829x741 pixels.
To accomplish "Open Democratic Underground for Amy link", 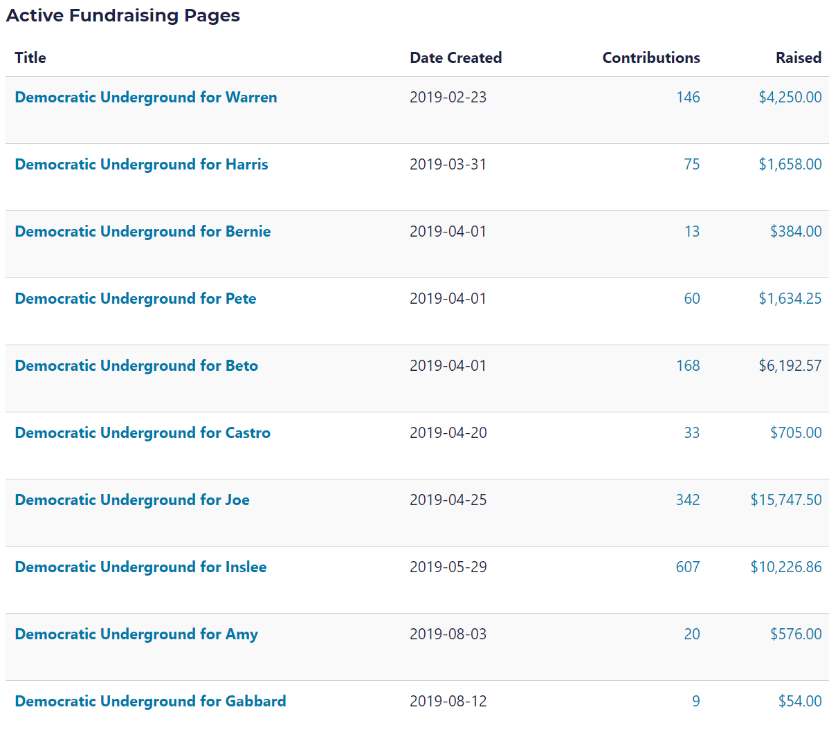I will click(136, 634).
